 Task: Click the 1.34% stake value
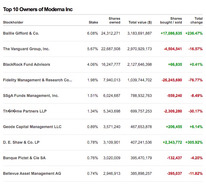pos(93,111)
